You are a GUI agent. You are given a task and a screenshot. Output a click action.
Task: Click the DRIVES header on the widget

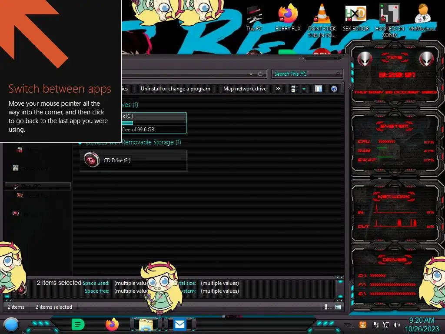coord(395,259)
